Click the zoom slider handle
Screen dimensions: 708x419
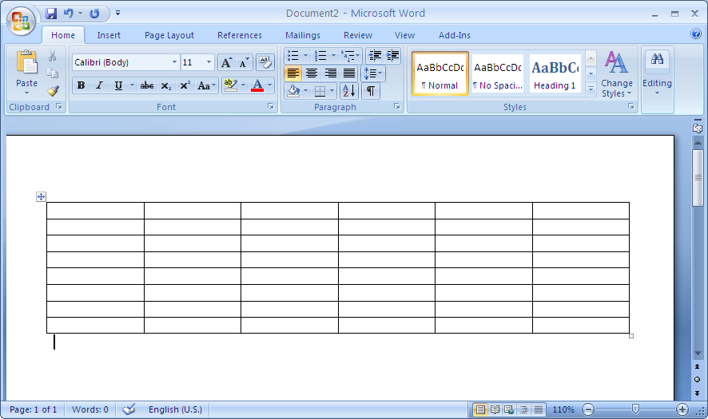[x=635, y=409]
